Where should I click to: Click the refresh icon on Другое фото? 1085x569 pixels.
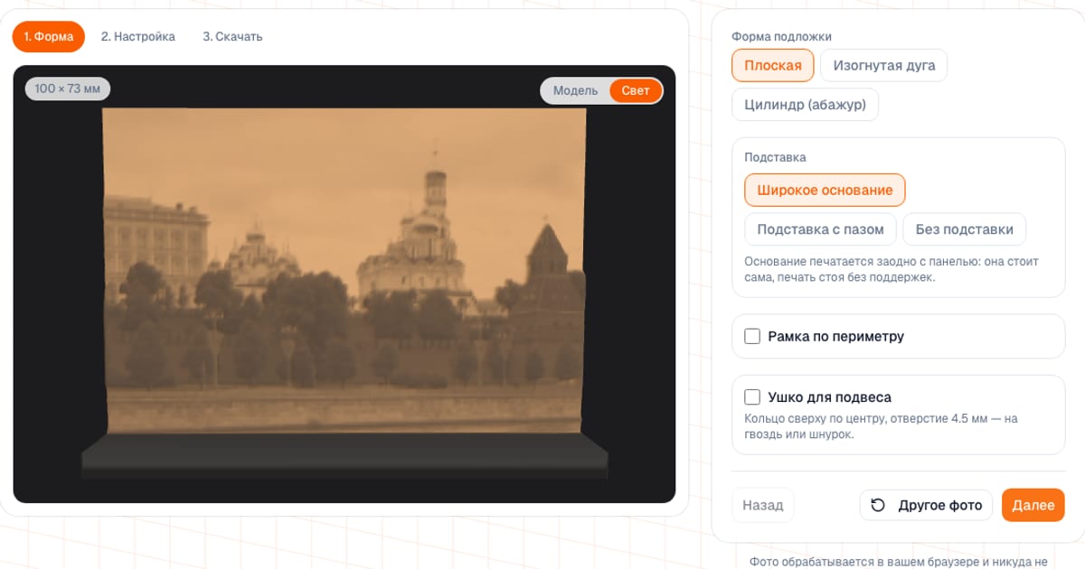click(x=877, y=506)
